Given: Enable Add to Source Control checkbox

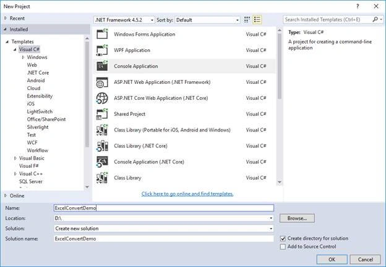Looking at the screenshot, I should click(x=283, y=247).
